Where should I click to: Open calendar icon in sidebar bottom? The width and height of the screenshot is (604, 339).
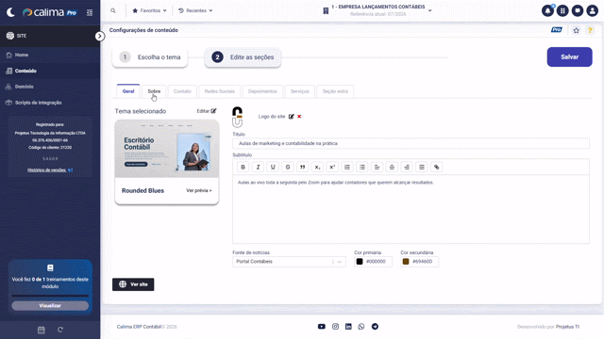42,330
